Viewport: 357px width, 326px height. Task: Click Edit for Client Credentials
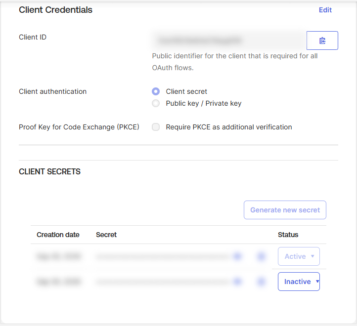[x=325, y=10]
